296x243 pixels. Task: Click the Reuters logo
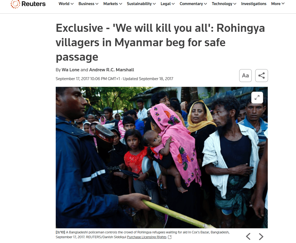pos(28,4)
